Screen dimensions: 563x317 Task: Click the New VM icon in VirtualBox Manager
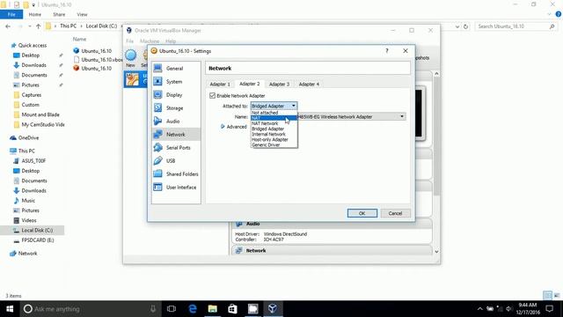click(x=130, y=55)
